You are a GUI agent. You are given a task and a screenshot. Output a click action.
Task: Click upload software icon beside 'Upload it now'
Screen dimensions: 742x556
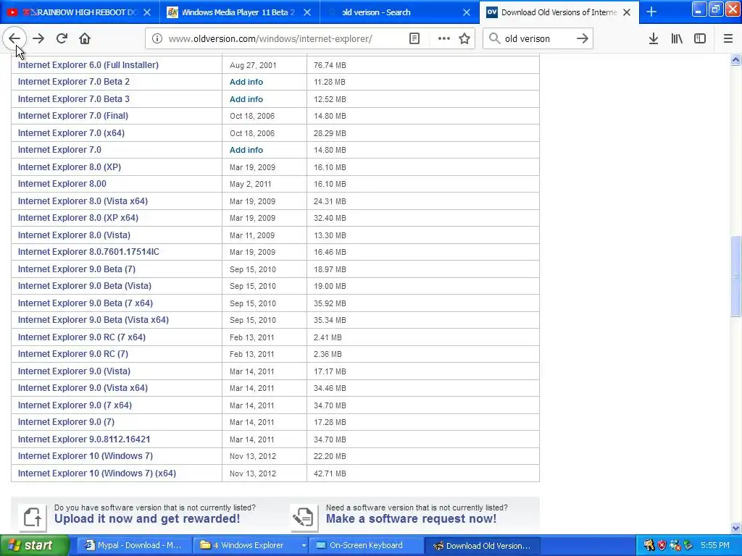[x=32, y=516]
